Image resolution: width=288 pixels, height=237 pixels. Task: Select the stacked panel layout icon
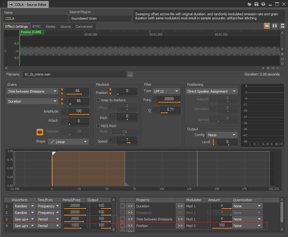point(282,26)
